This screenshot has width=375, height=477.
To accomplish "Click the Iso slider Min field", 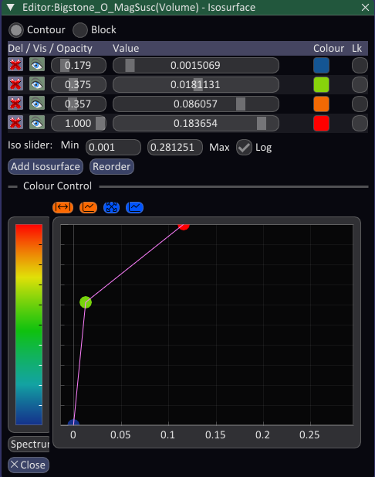I will pos(113,148).
